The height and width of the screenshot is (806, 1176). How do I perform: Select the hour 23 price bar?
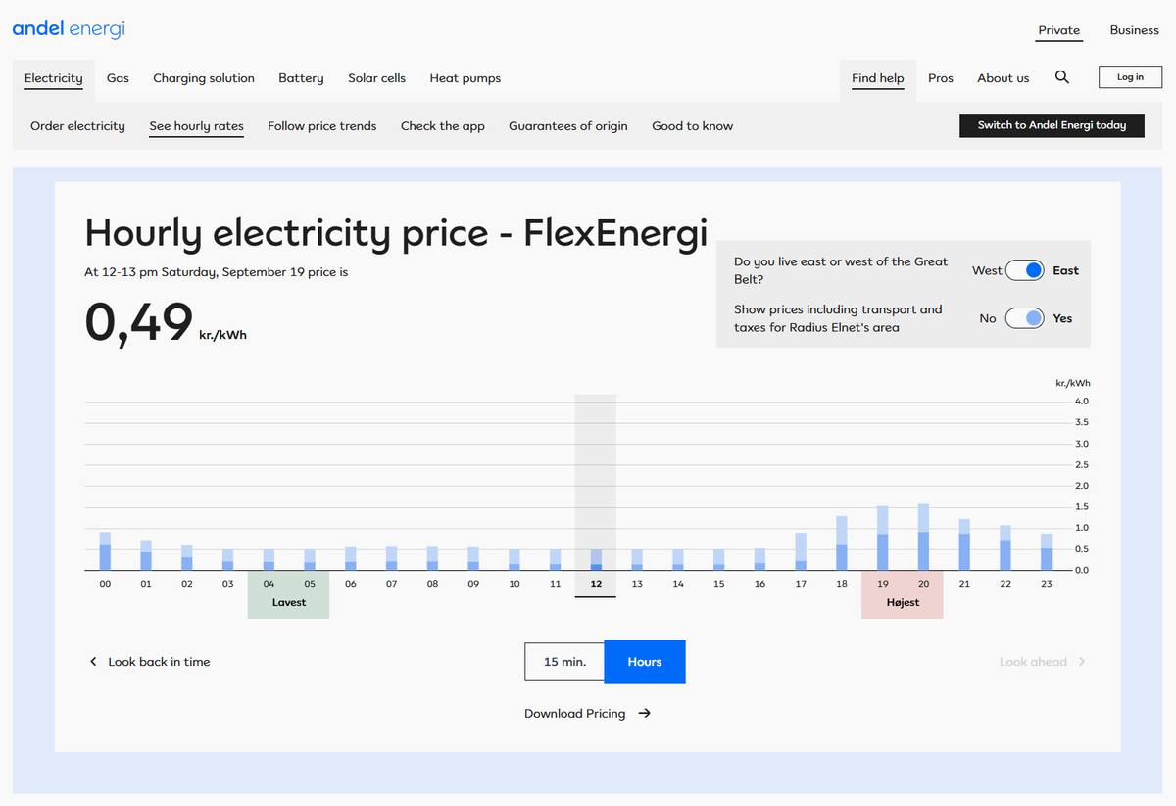point(1047,552)
